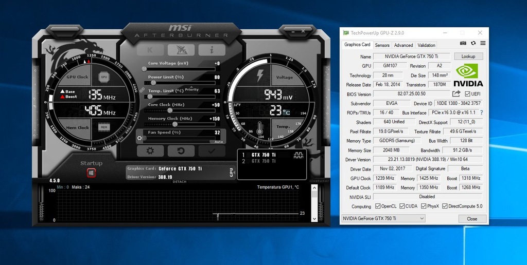Toggle the PhysX checkbox
The width and height of the screenshot is (527, 265).
pos(424,206)
